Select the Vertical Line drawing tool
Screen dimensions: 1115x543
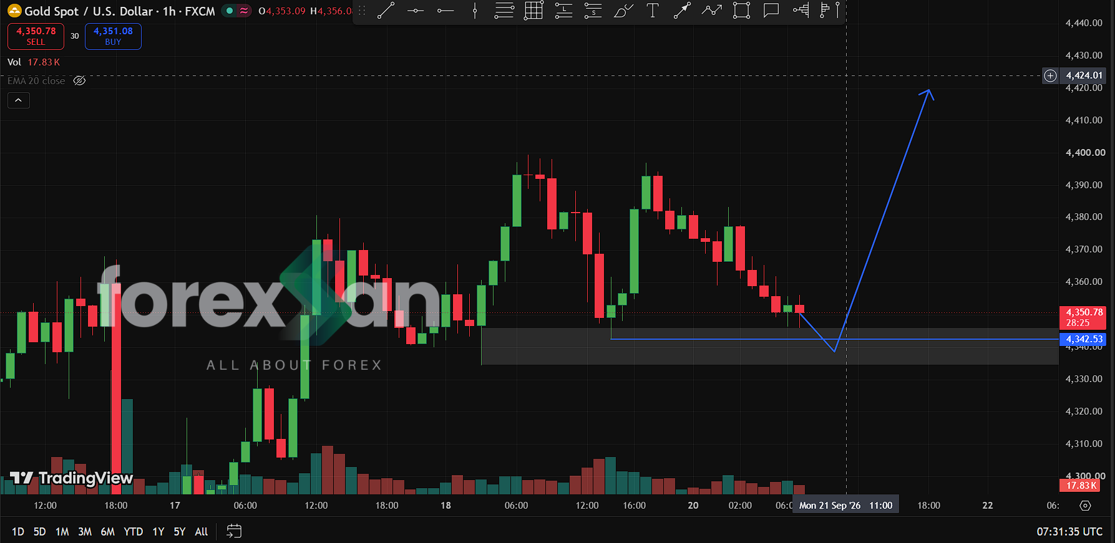[x=475, y=11]
